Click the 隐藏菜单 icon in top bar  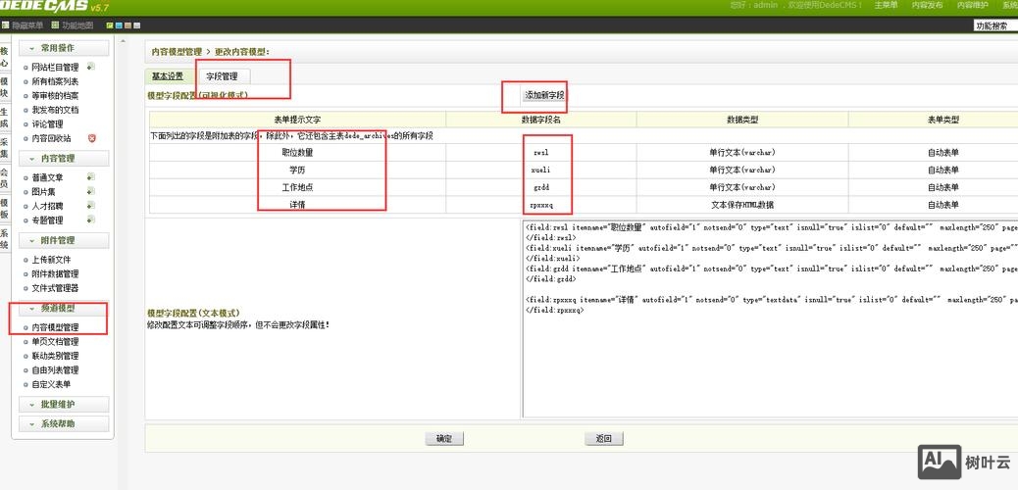[x=7, y=25]
